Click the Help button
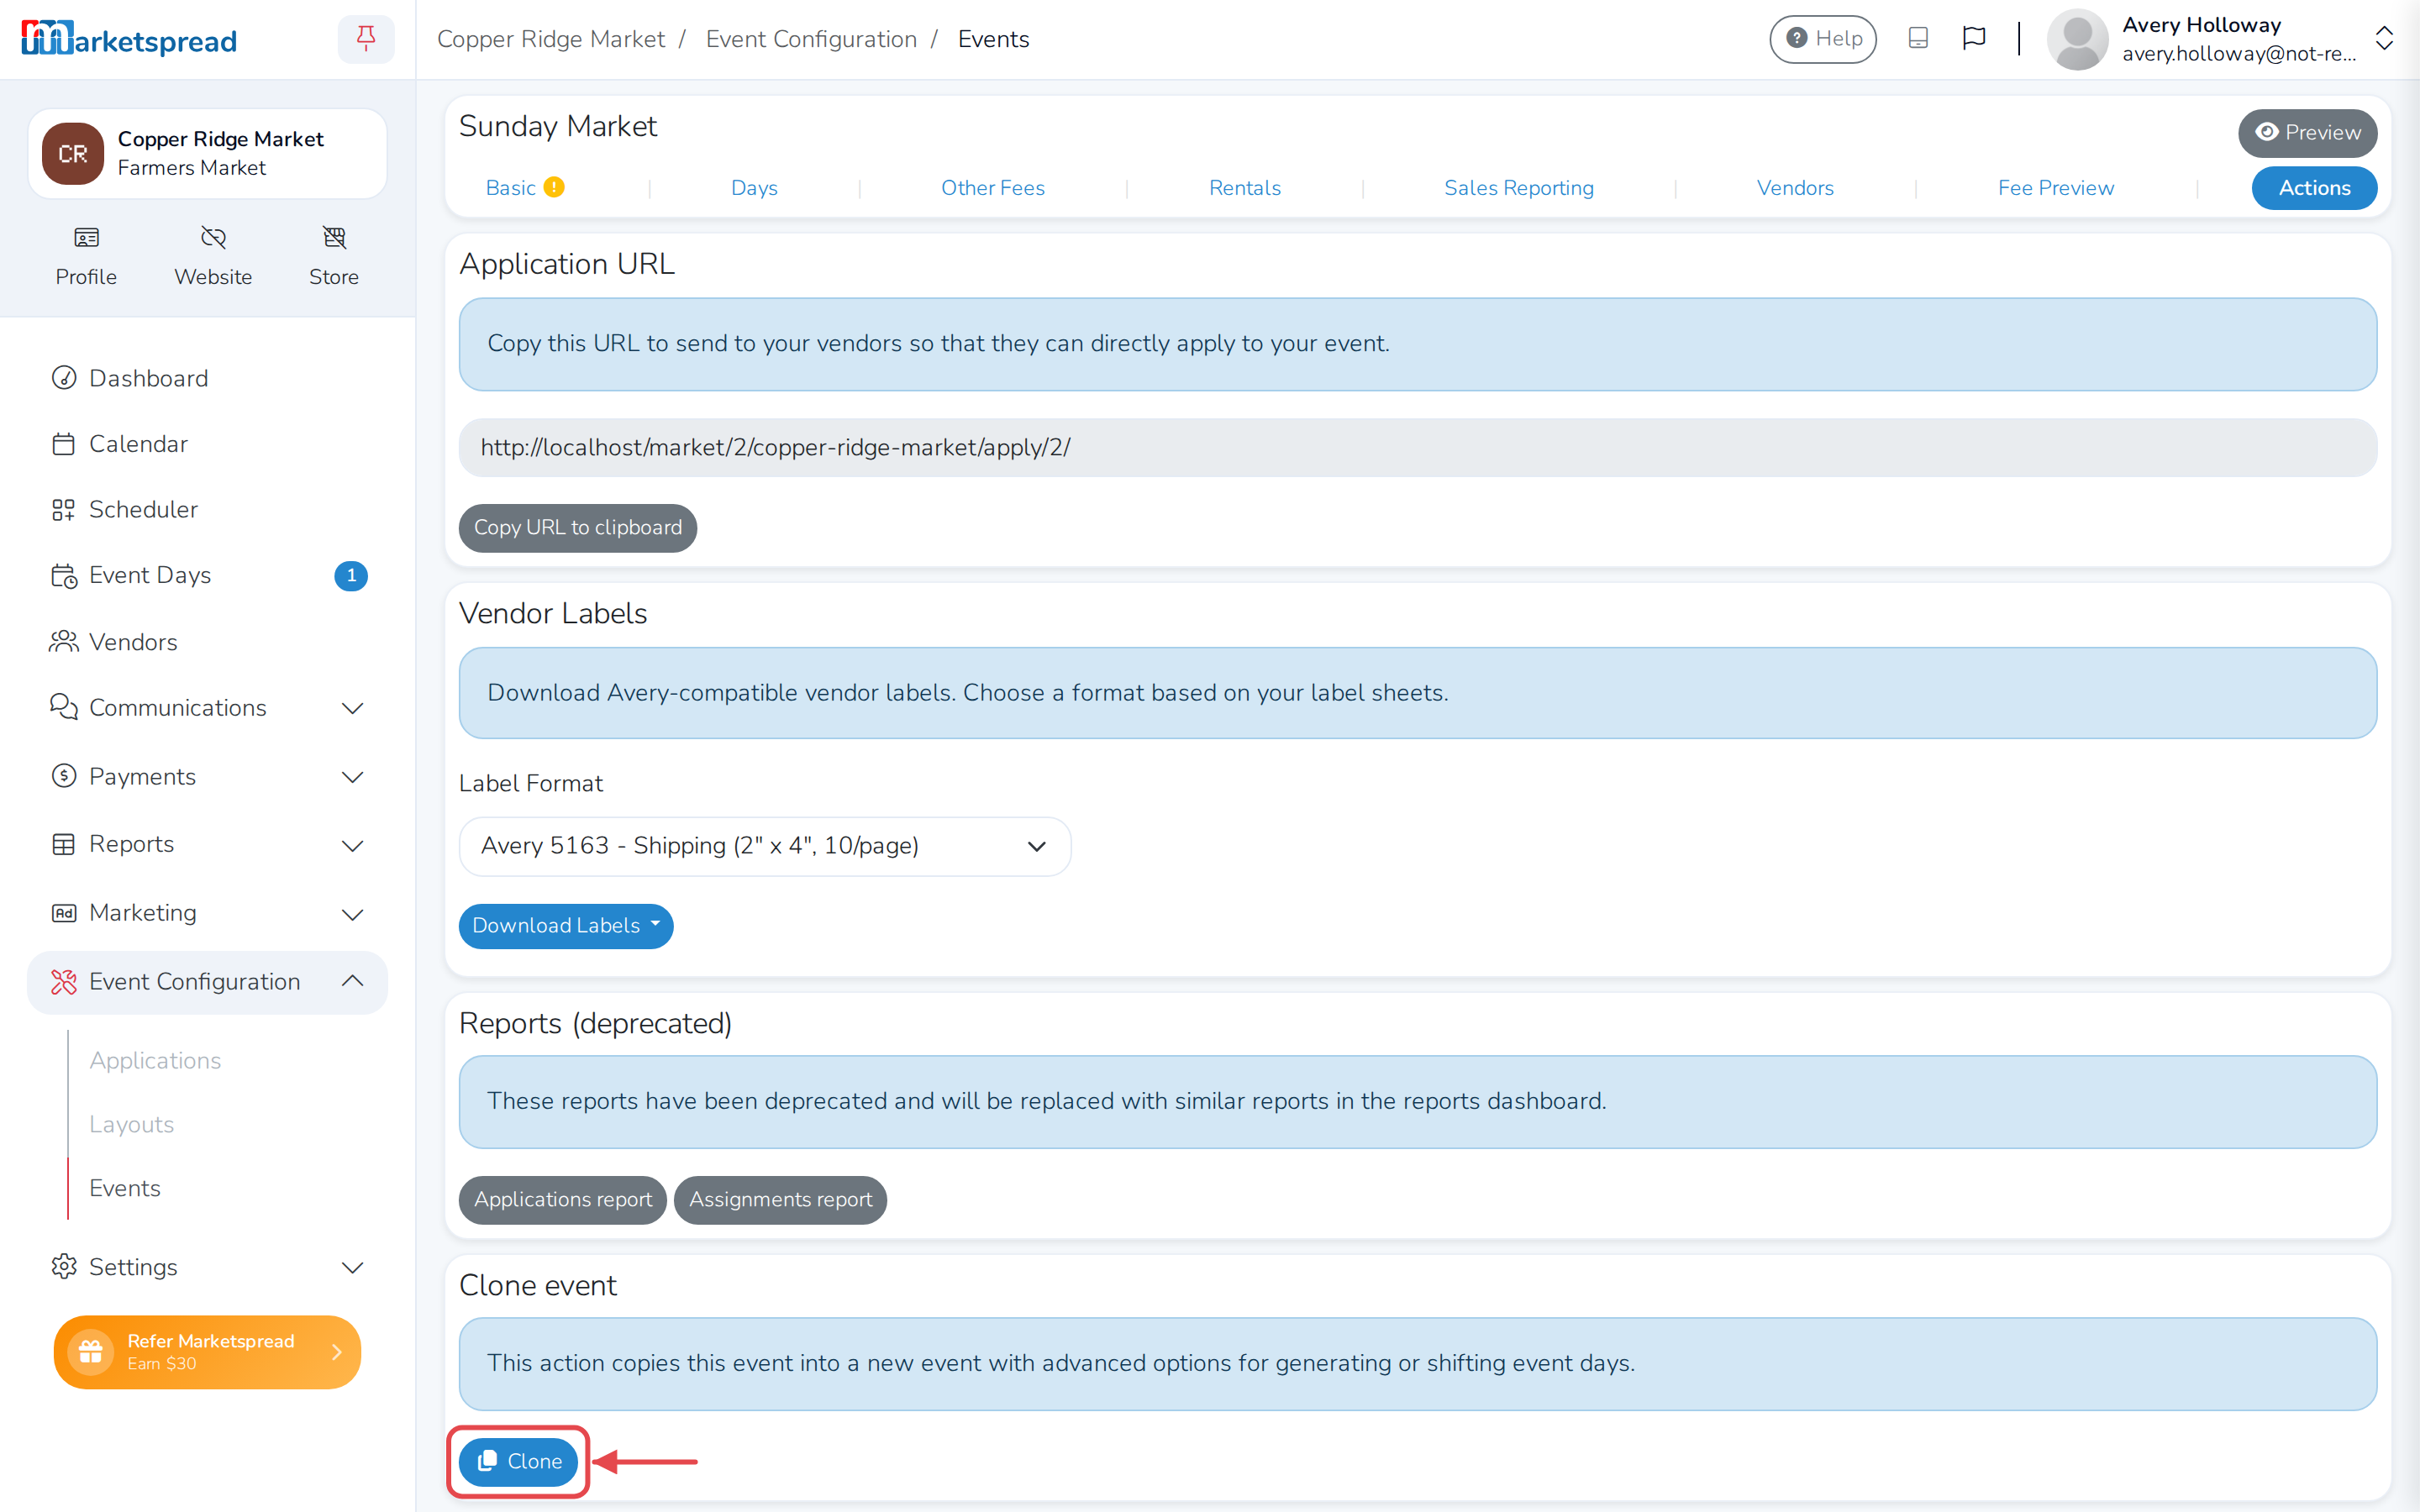The width and height of the screenshot is (2420, 1512). tap(1823, 39)
